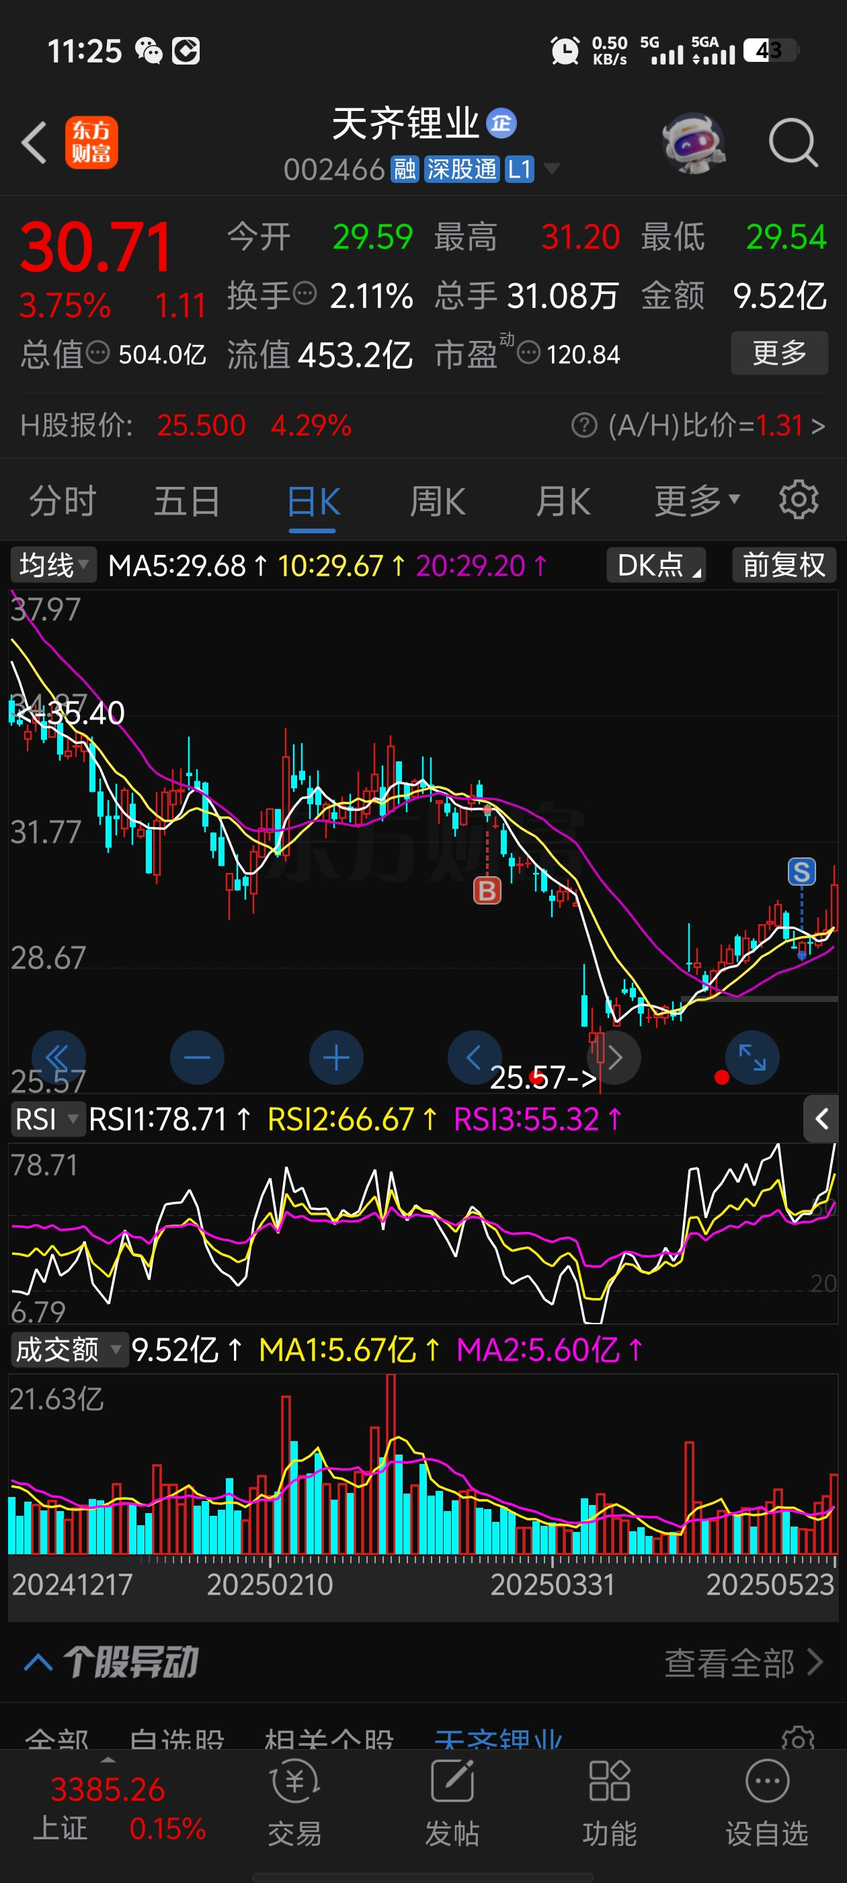Collapse indicator panel with left chevron
Screen dimensions: 847x1883
(x=821, y=1119)
